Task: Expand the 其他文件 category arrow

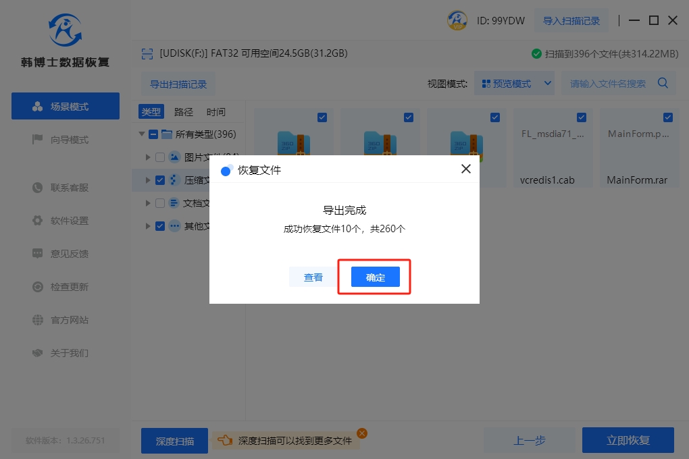Action: coord(148,226)
